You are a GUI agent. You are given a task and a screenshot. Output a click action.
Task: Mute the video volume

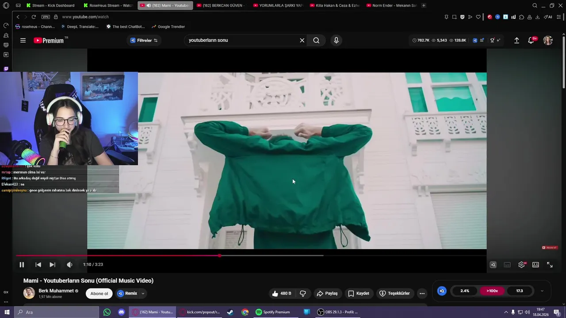click(x=69, y=265)
